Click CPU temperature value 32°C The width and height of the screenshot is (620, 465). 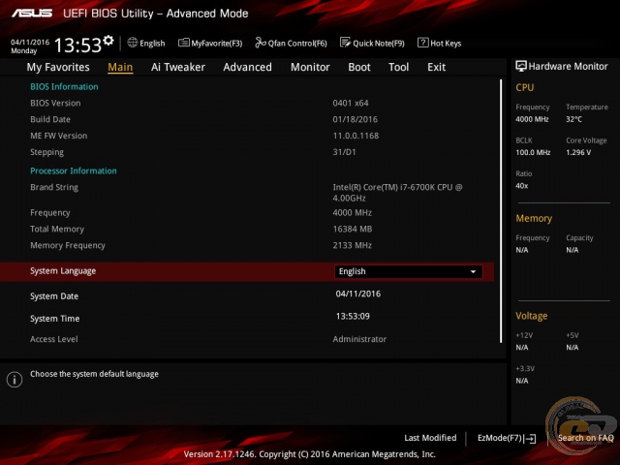573,119
